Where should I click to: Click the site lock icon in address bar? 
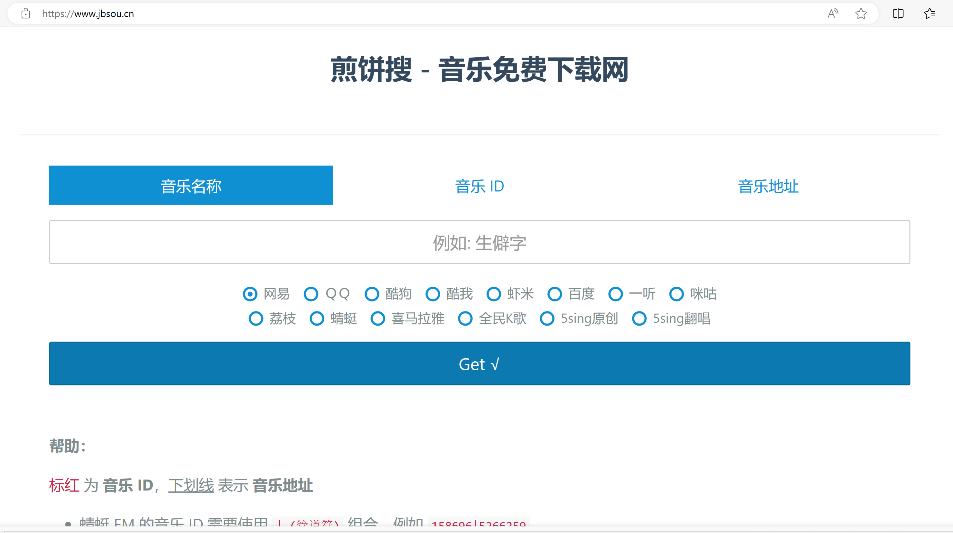(25, 14)
